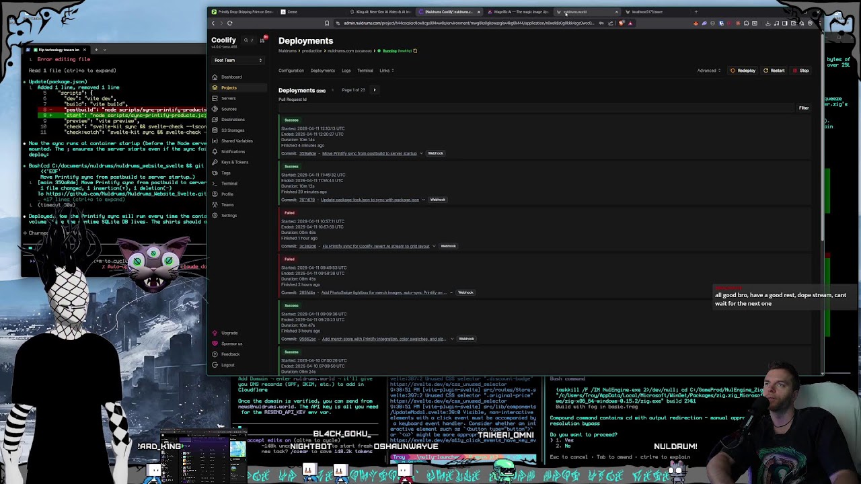Expand the Advanced options dropdown
The image size is (861, 484).
click(709, 71)
